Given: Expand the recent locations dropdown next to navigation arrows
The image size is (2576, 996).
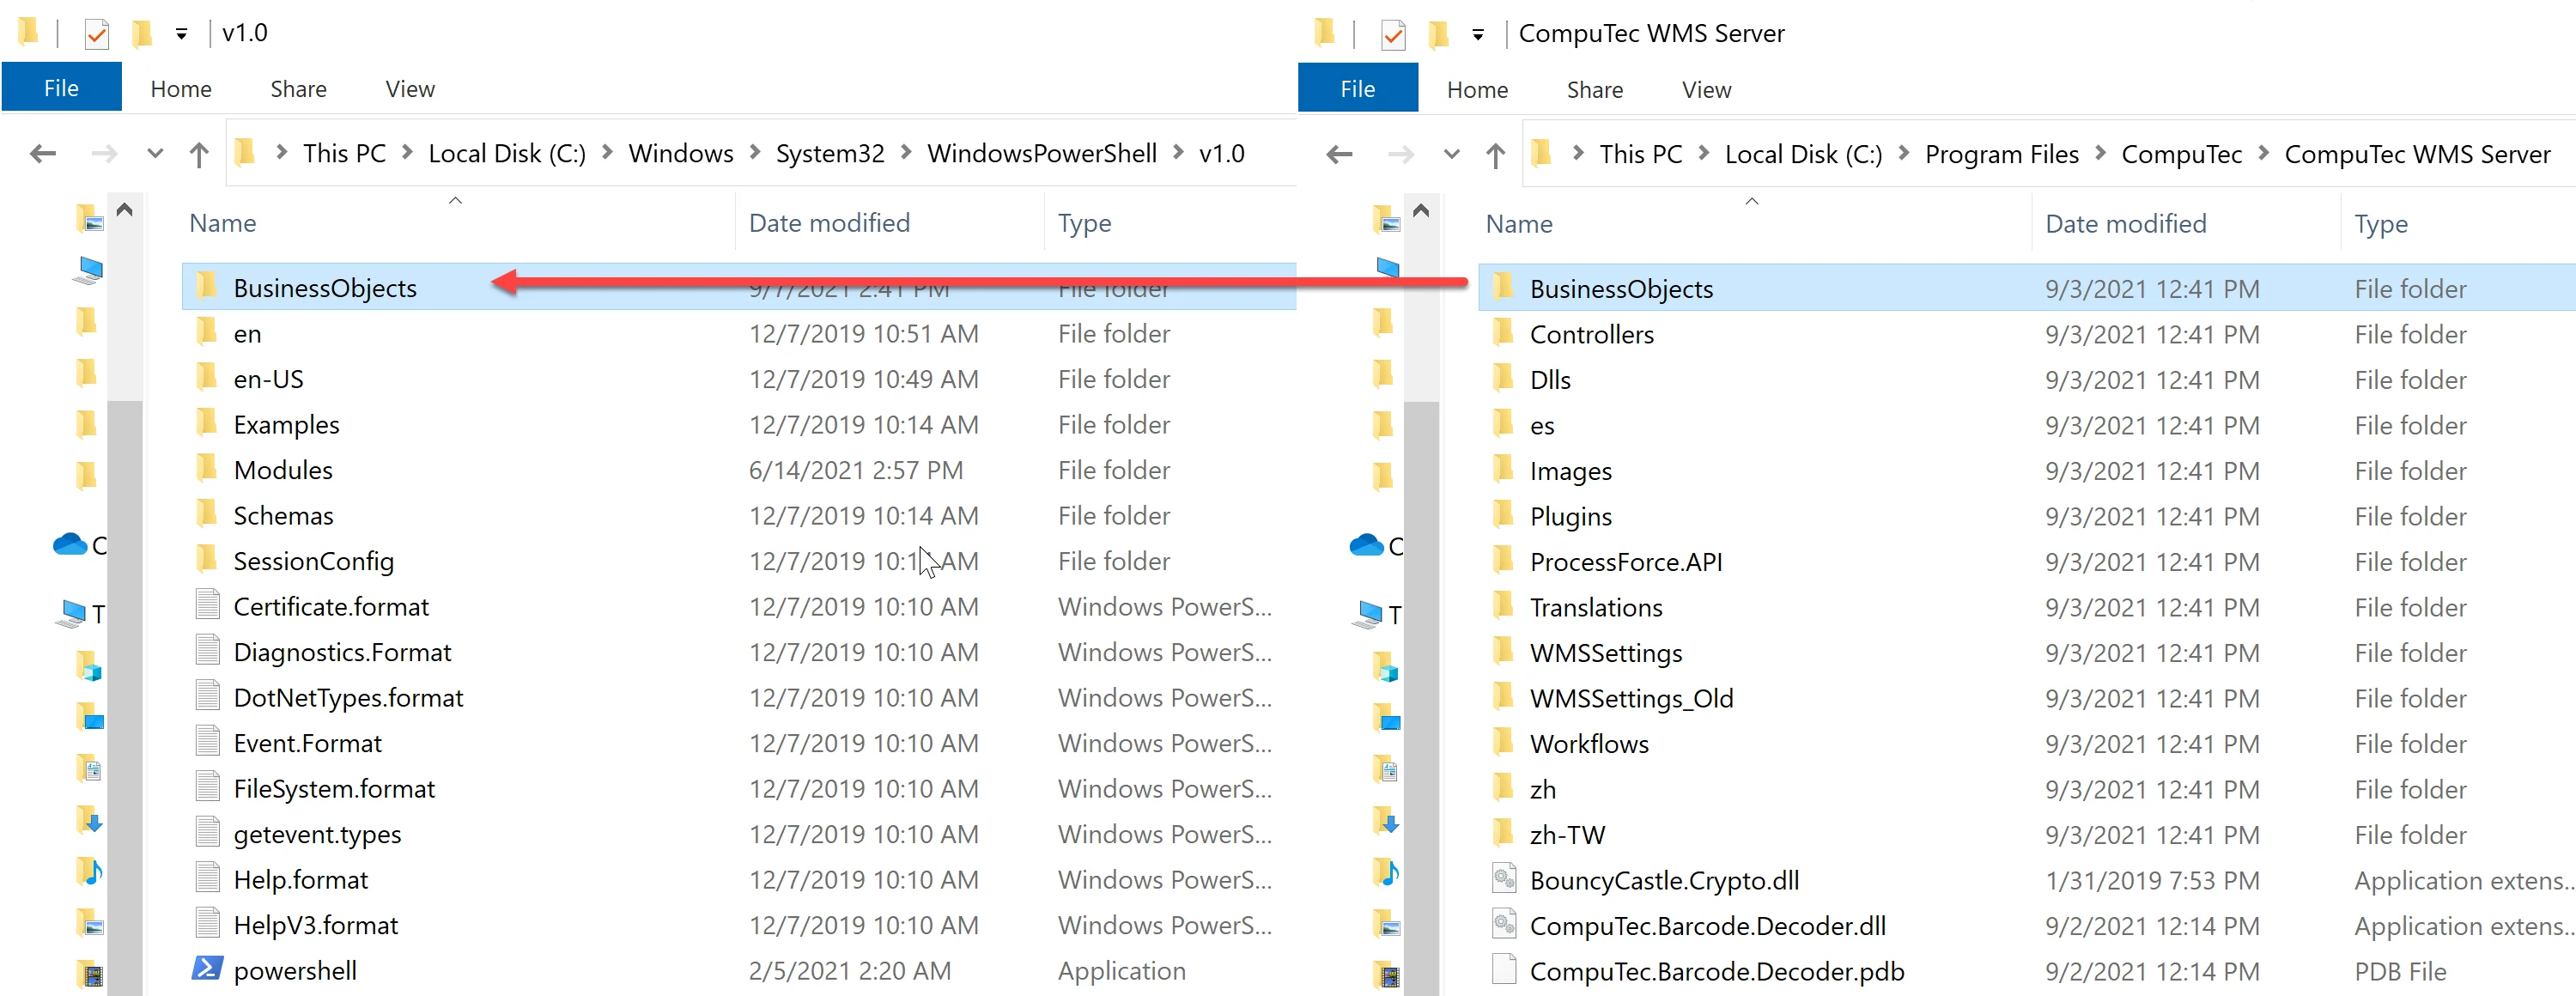Looking at the screenshot, I should [154, 153].
